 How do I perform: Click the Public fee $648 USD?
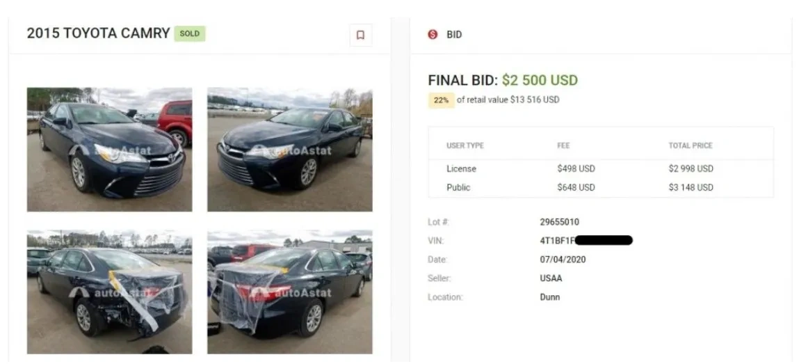click(x=576, y=187)
